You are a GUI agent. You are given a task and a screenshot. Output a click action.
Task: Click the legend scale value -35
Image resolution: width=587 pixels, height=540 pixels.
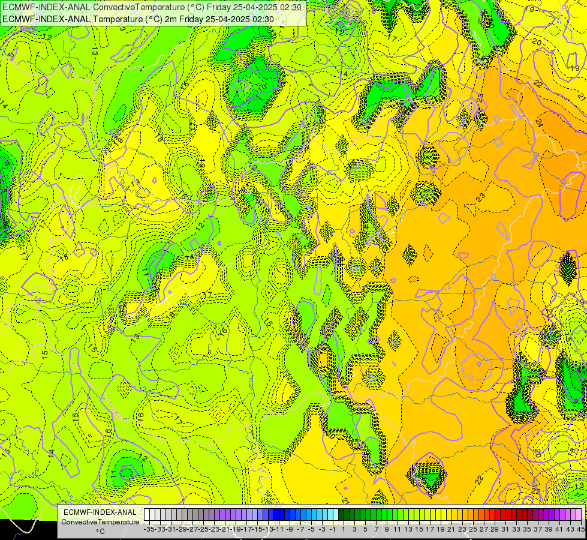(149, 529)
